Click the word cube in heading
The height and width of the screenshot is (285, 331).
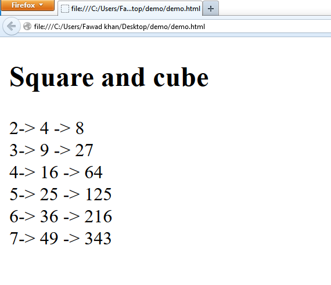(x=181, y=77)
